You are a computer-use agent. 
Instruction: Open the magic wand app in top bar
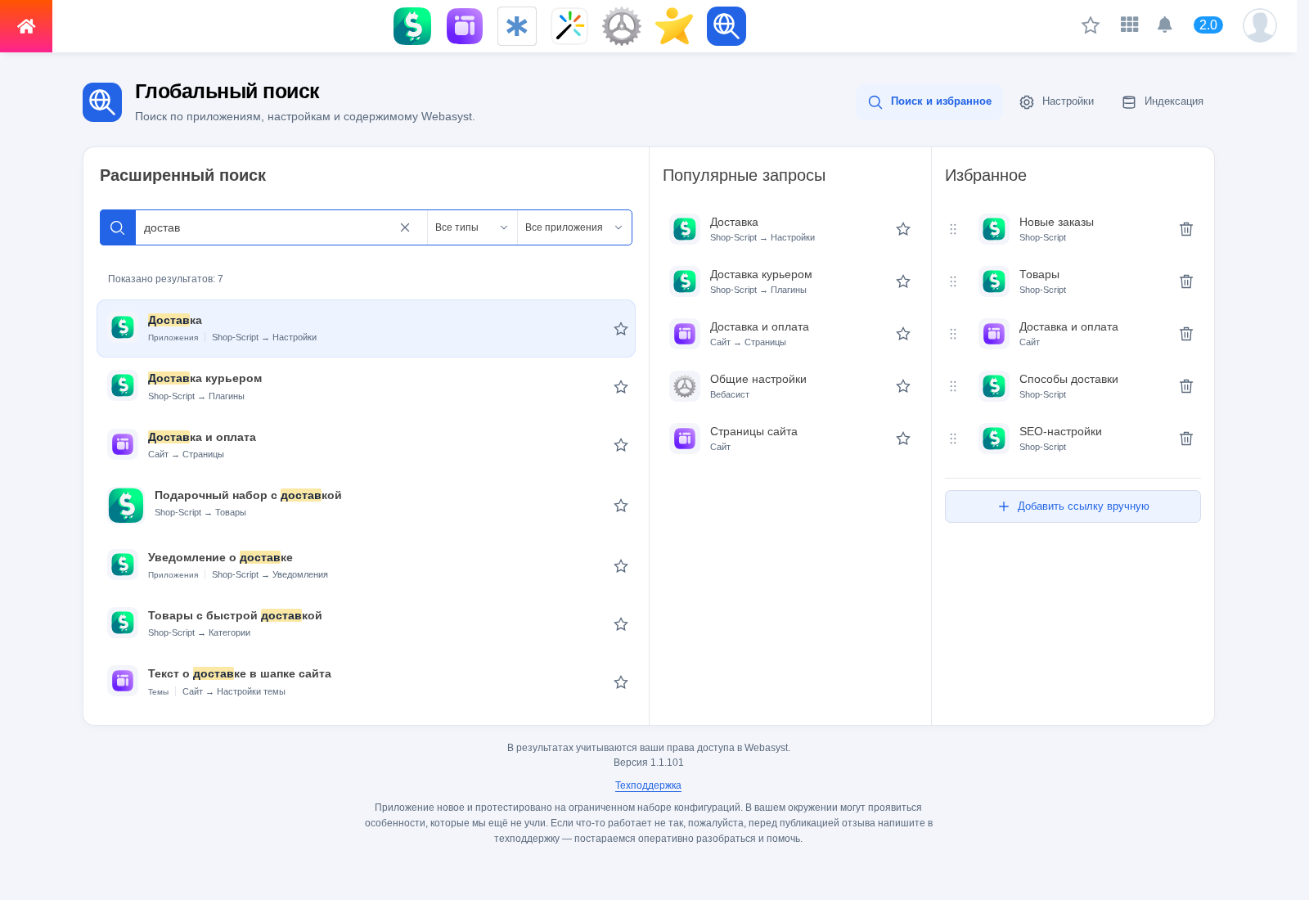[x=569, y=26]
